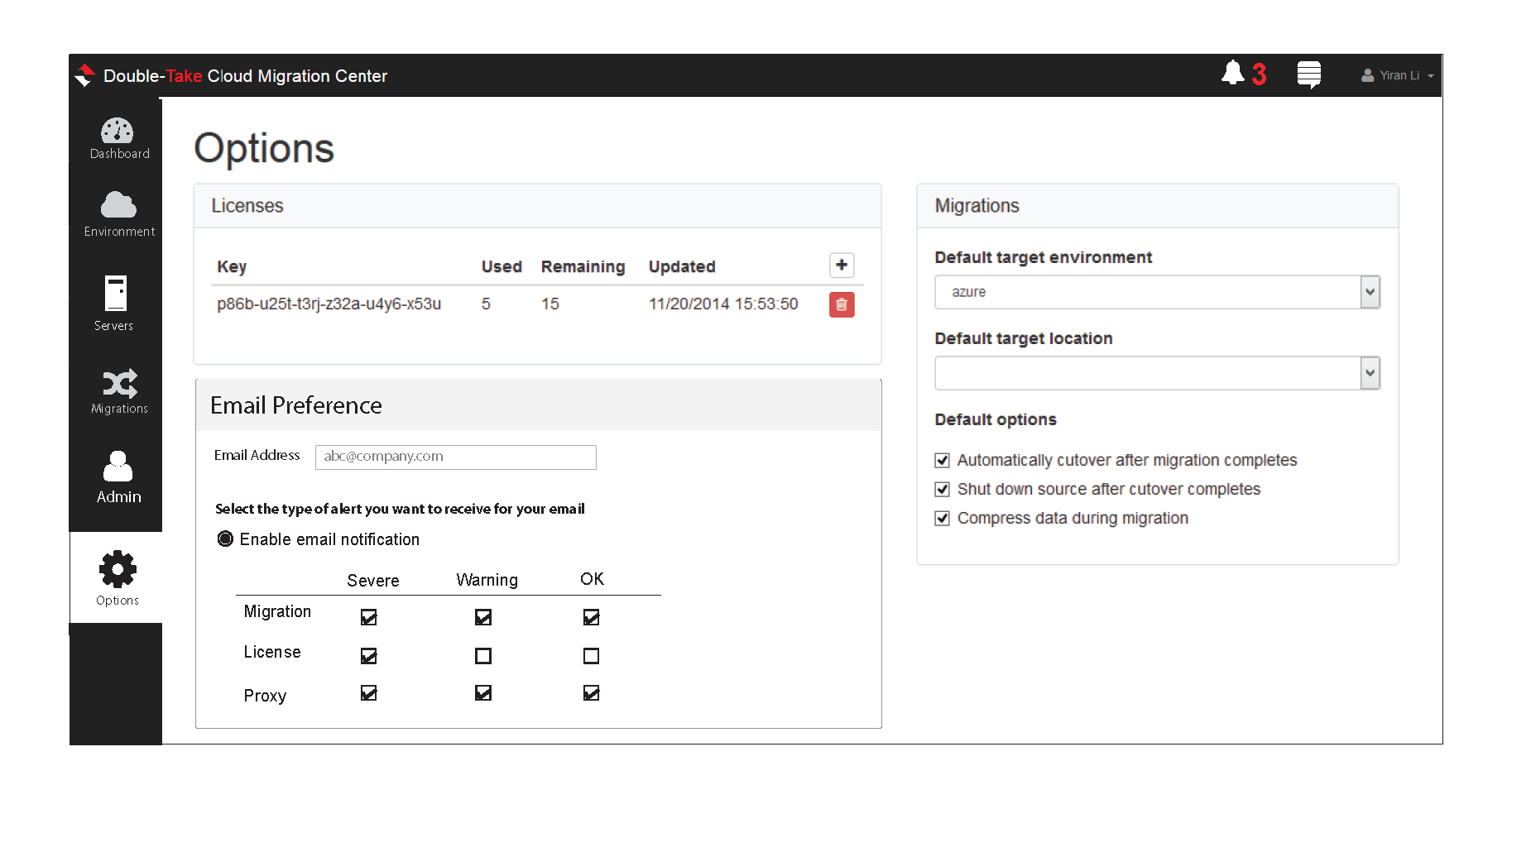The width and height of the screenshot is (1531, 857).
Task: Open notifications bell icon
Action: coord(1233,73)
